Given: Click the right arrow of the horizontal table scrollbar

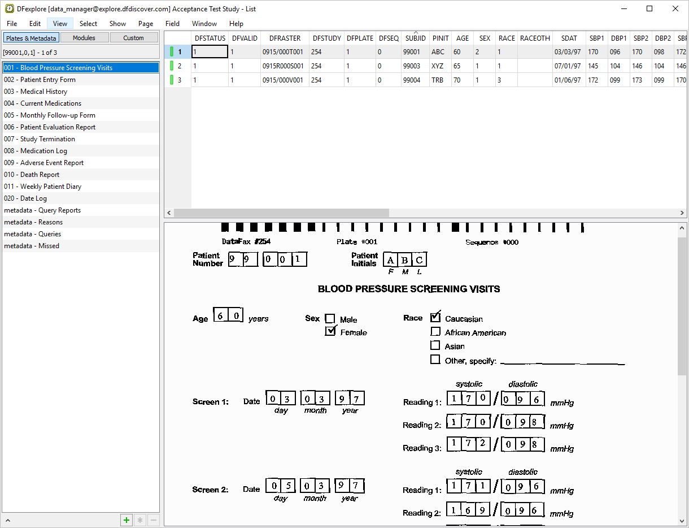Looking at the screenshot, I should click(x=682, y=213).
